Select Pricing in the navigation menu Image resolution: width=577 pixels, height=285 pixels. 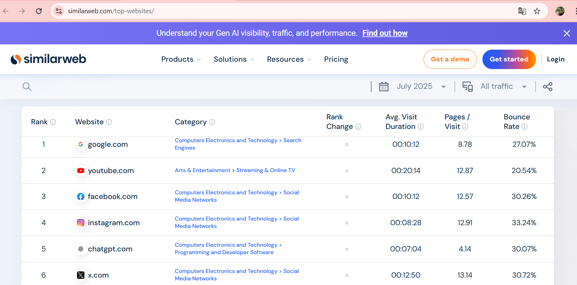pos(336,59)
